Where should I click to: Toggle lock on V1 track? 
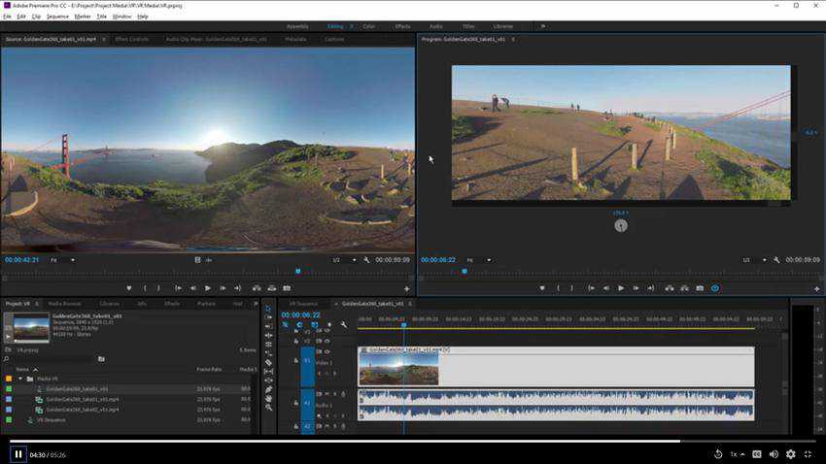295,360
